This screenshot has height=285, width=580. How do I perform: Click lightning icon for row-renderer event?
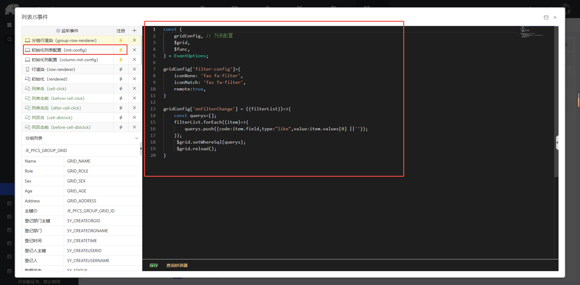(121, 69)
